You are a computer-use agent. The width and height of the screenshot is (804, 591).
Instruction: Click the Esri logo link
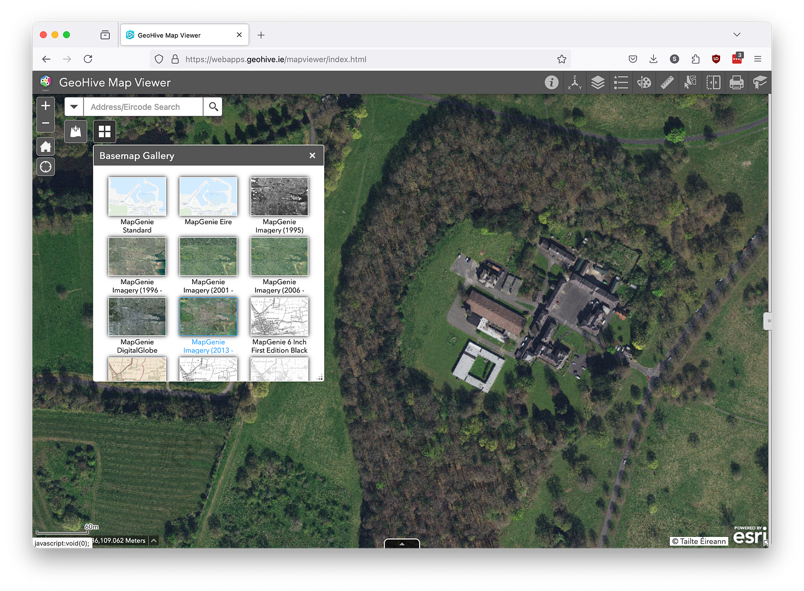(x=750, y=535)
